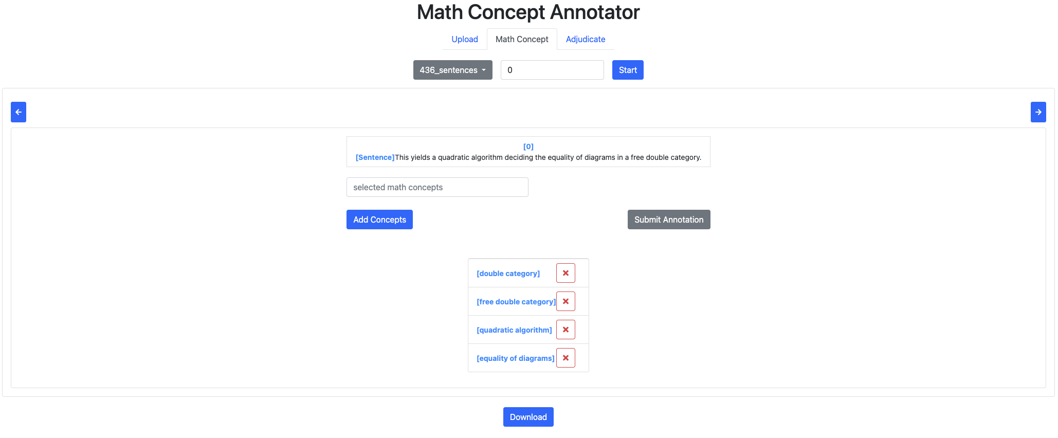Delete the 'quadratic algorithm' concept

pyautogui.click(x=566, y=330)
